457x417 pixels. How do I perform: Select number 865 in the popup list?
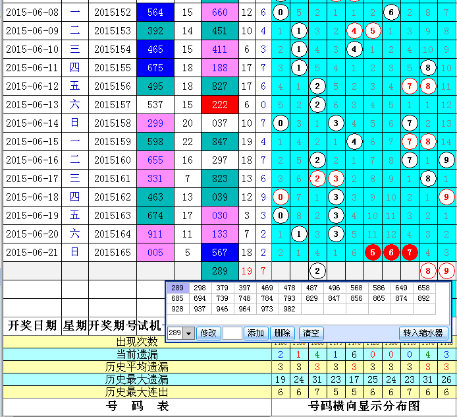pos(379,298)
